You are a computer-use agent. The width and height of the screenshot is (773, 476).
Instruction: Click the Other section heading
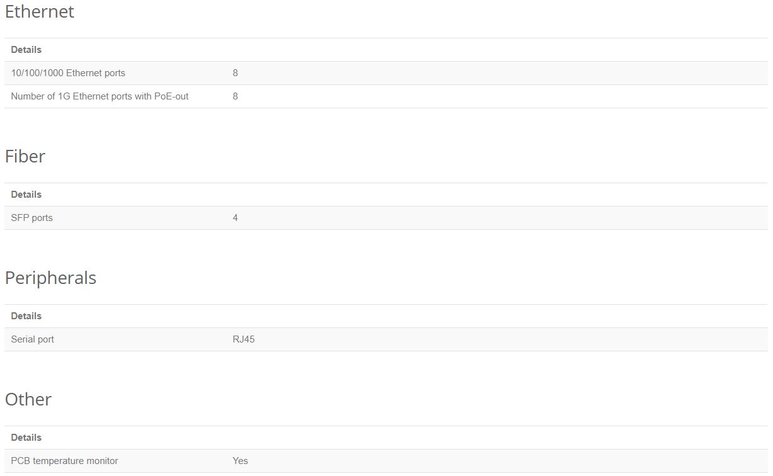coord(28,400)
